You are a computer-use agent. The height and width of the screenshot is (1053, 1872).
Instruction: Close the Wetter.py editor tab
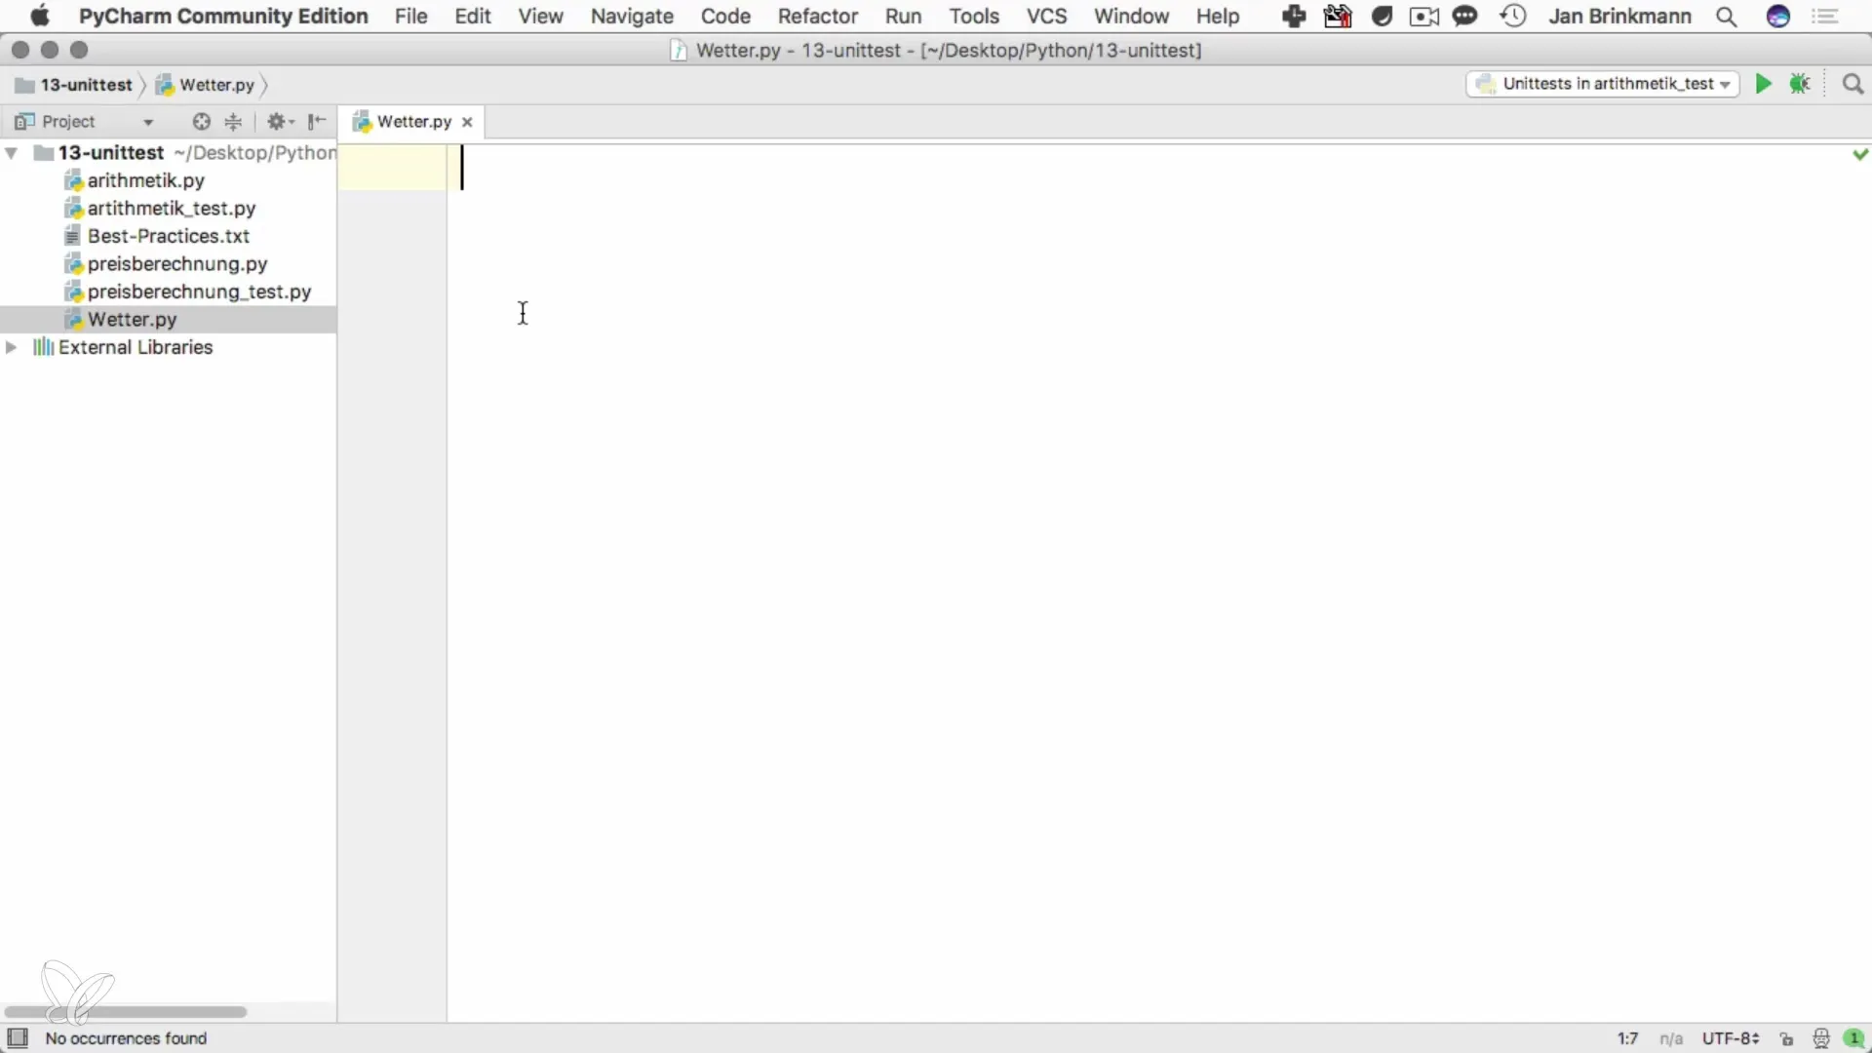coord(467,122)
